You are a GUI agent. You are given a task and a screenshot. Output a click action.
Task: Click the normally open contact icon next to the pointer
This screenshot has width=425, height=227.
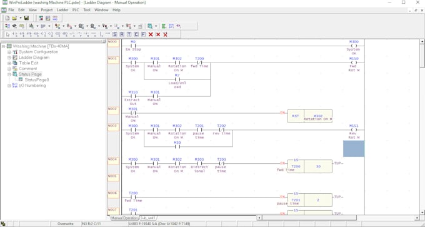[x=15, y=34]
